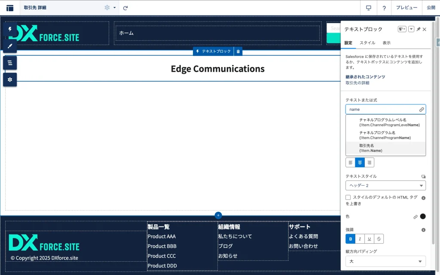
Task: Open the Components lightning bolt panel
Action: point(10,29)
